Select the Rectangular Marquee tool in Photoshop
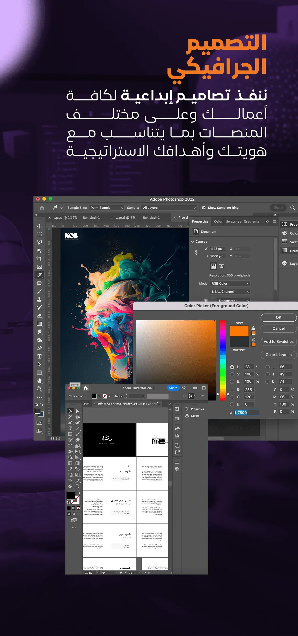The height and width of the screenshot is (636, 298). (x=39, y=234)
